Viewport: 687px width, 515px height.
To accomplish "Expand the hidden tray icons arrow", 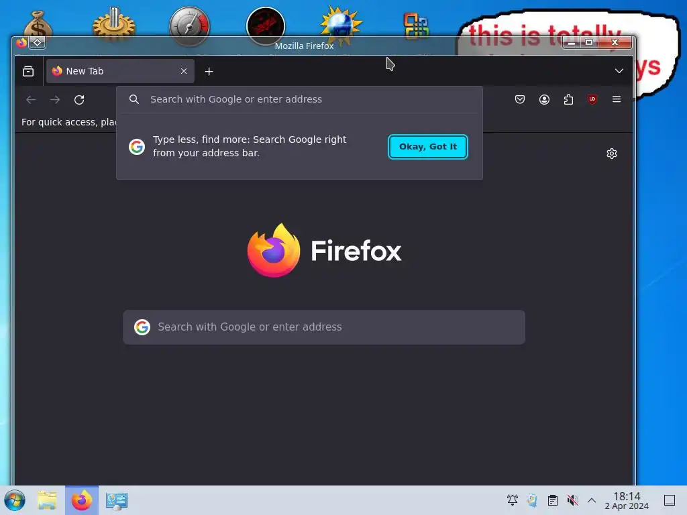I will pyautogui.click(x=592, y=500).
